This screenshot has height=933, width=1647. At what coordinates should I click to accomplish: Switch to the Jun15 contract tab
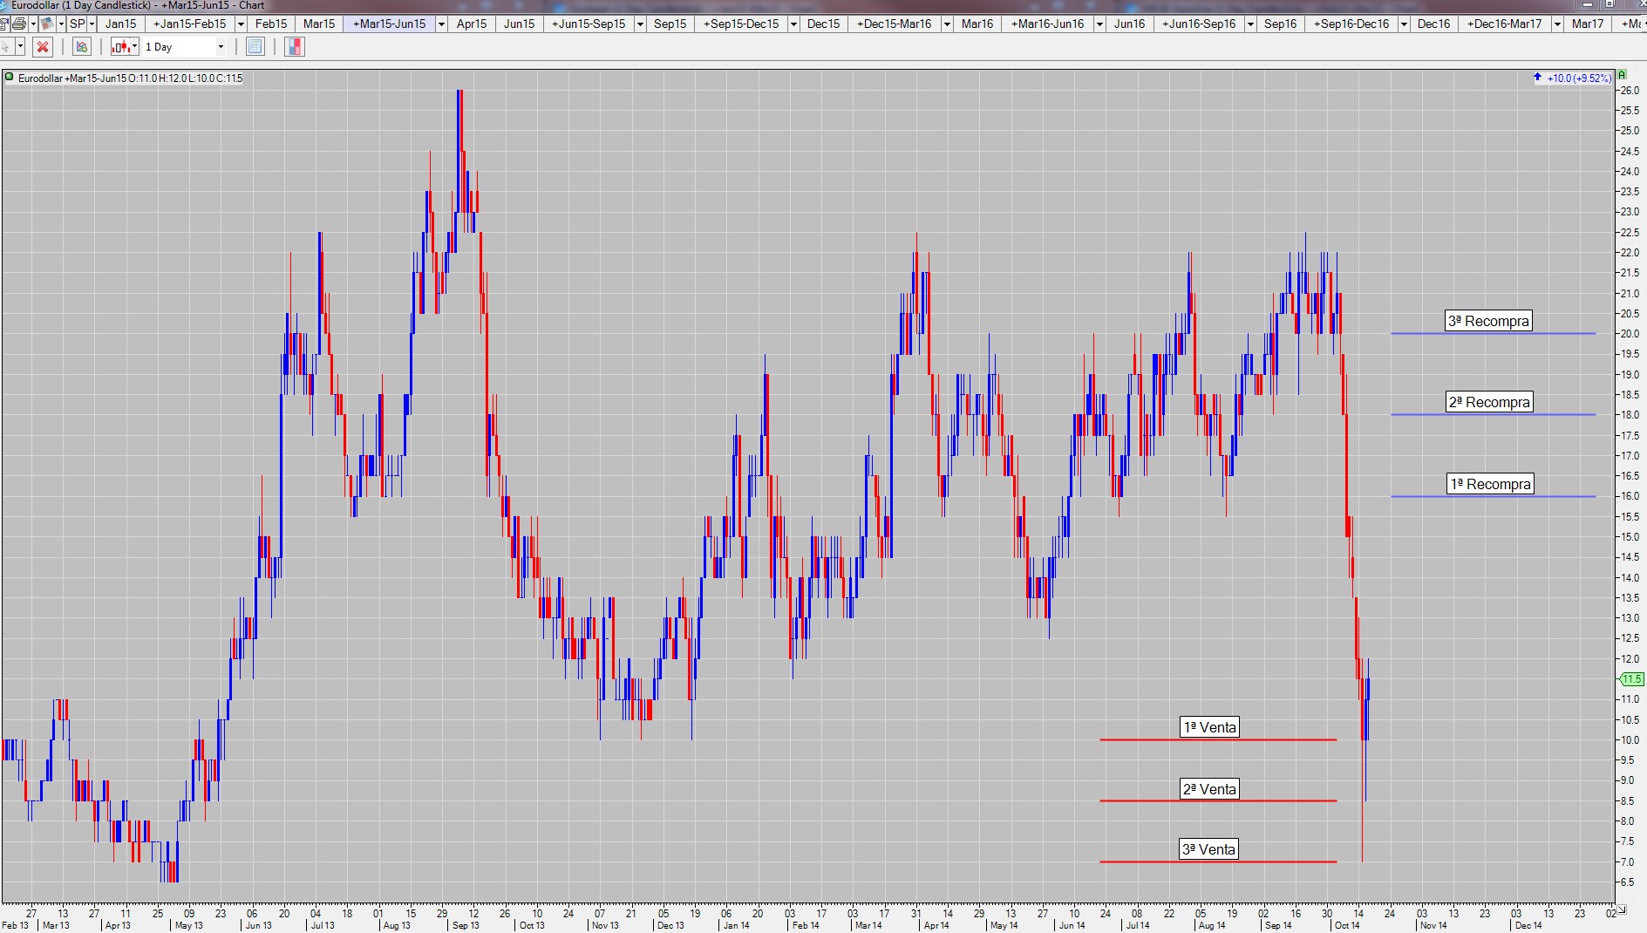[x=519, y=24]
